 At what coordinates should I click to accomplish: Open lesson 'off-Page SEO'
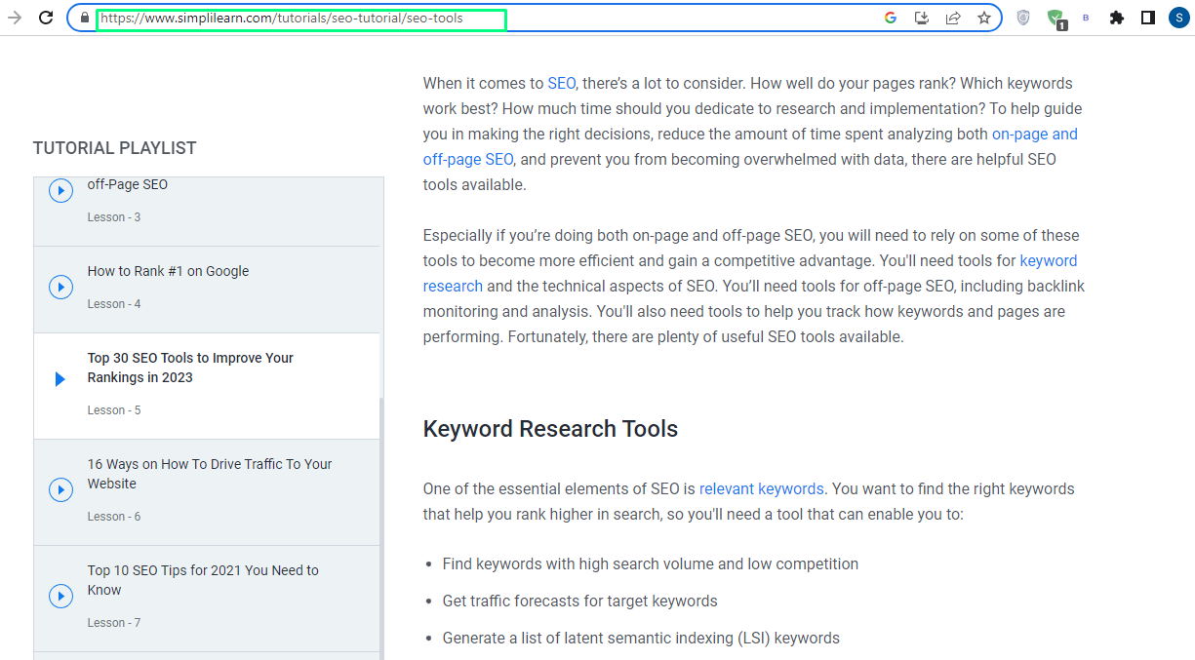point(128,184)
